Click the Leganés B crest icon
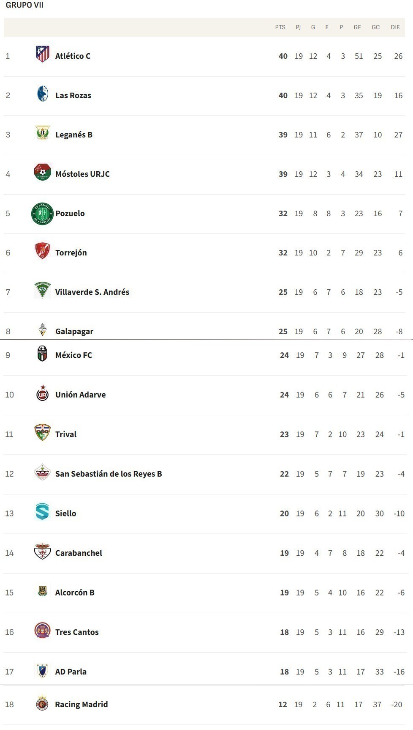 point(42,133)
